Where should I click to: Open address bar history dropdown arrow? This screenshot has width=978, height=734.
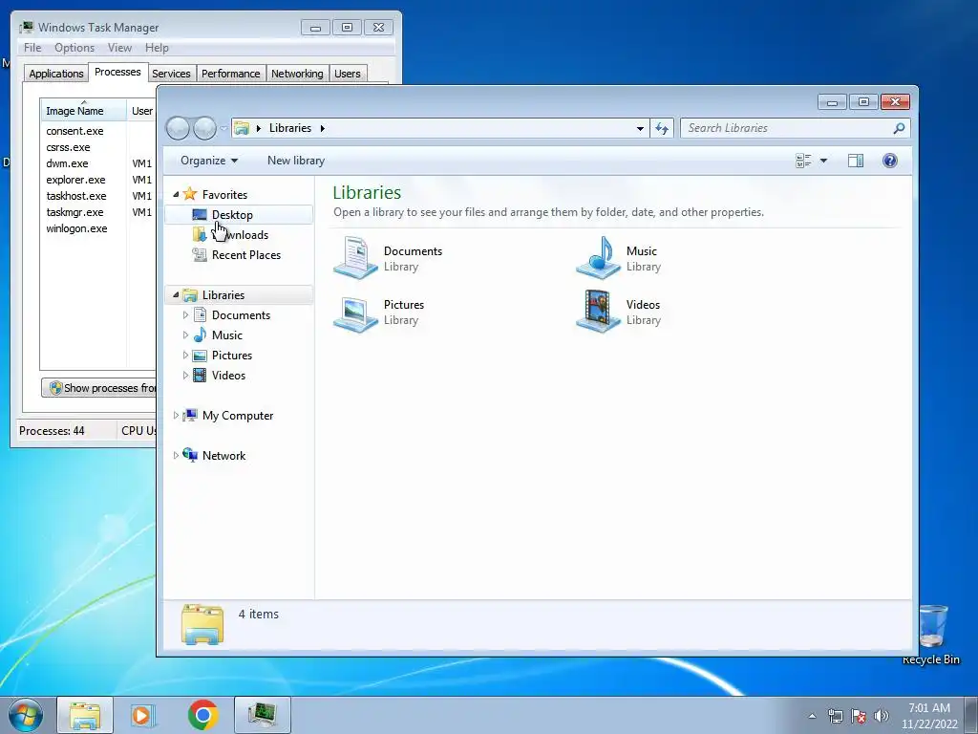pos(640,129)
